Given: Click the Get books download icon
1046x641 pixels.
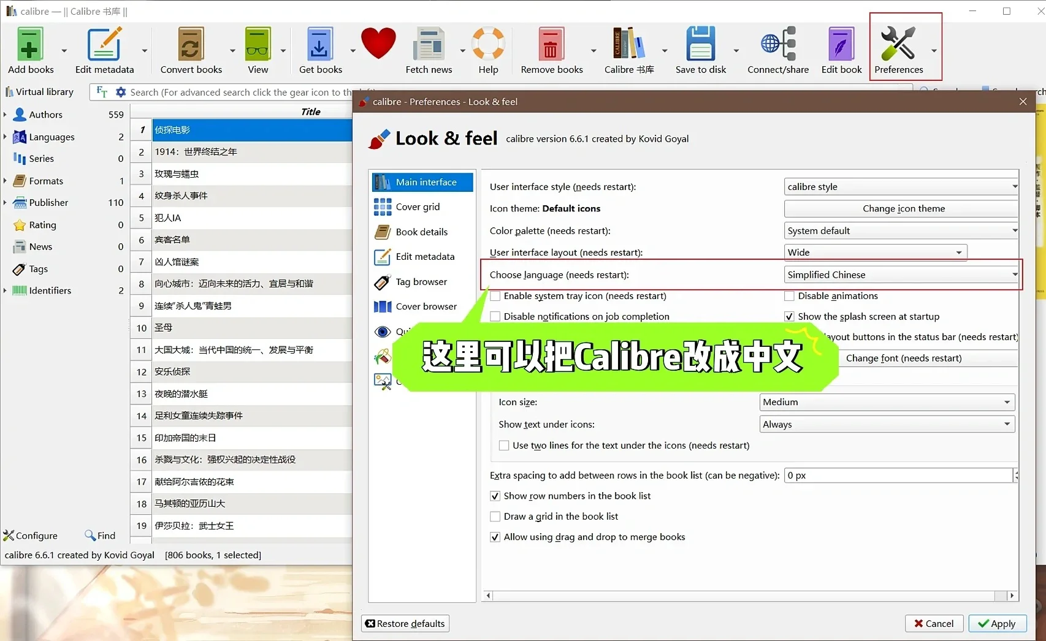Looking at the screenshot, I should pyautogui.click(x=319, y=44).
